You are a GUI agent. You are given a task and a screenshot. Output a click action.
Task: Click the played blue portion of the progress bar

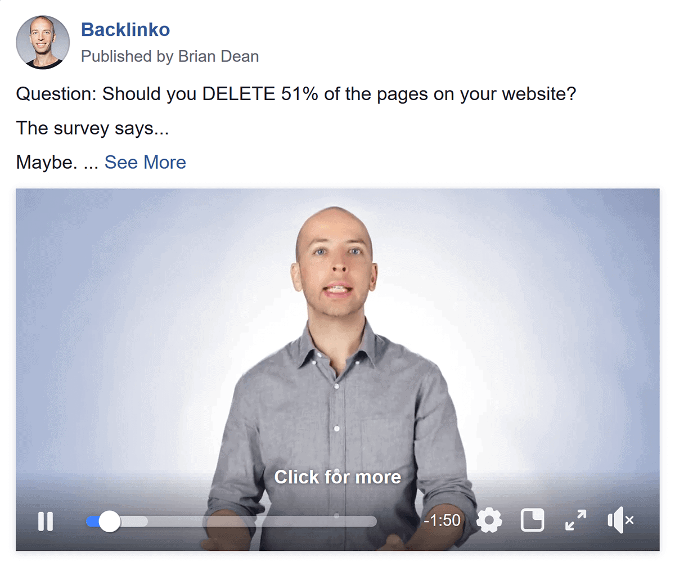pos(93,522)
